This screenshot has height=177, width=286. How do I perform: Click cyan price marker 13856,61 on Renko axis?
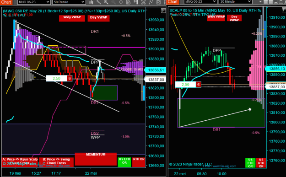[155, 70]
